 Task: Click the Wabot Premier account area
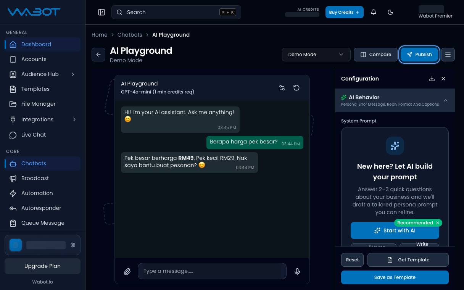(435, 12)
